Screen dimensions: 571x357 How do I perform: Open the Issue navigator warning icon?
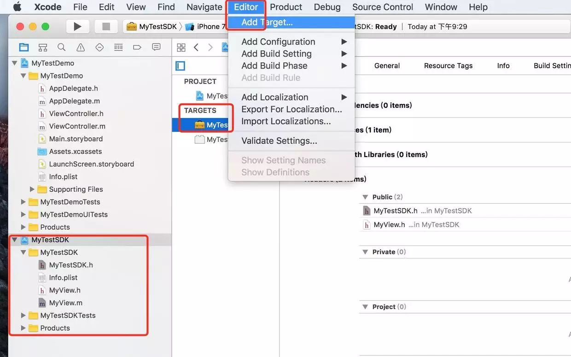[81, 47]
